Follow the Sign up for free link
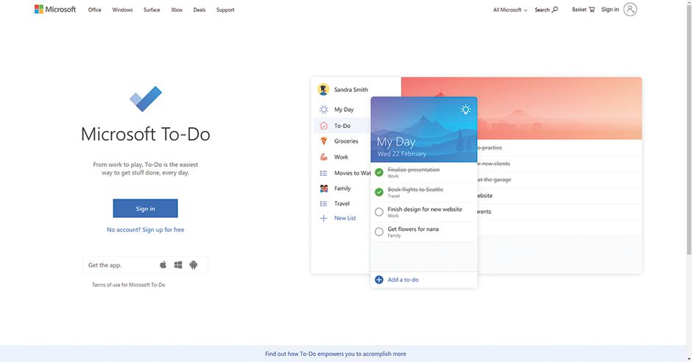This screenshot has width=692, height=362. coord(146,230)
